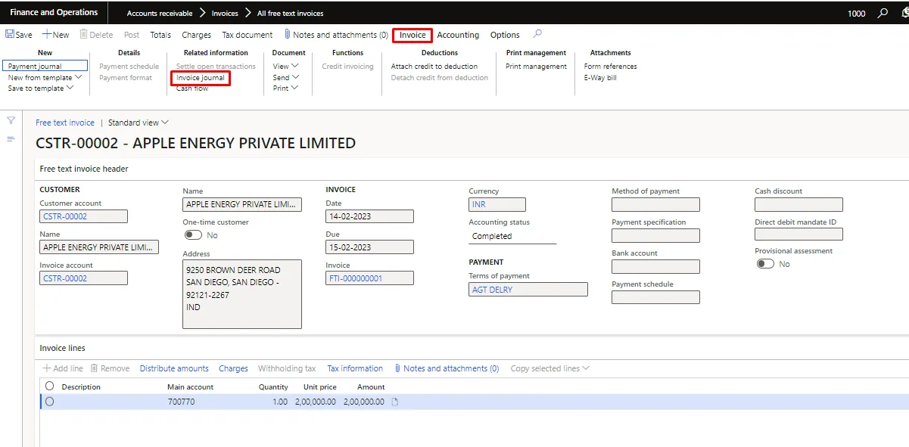The height and width of the screenshot is (447, 909).
Task: Switch to the Accounting tab
Action: pyautogui.click(x=458, y=35)
